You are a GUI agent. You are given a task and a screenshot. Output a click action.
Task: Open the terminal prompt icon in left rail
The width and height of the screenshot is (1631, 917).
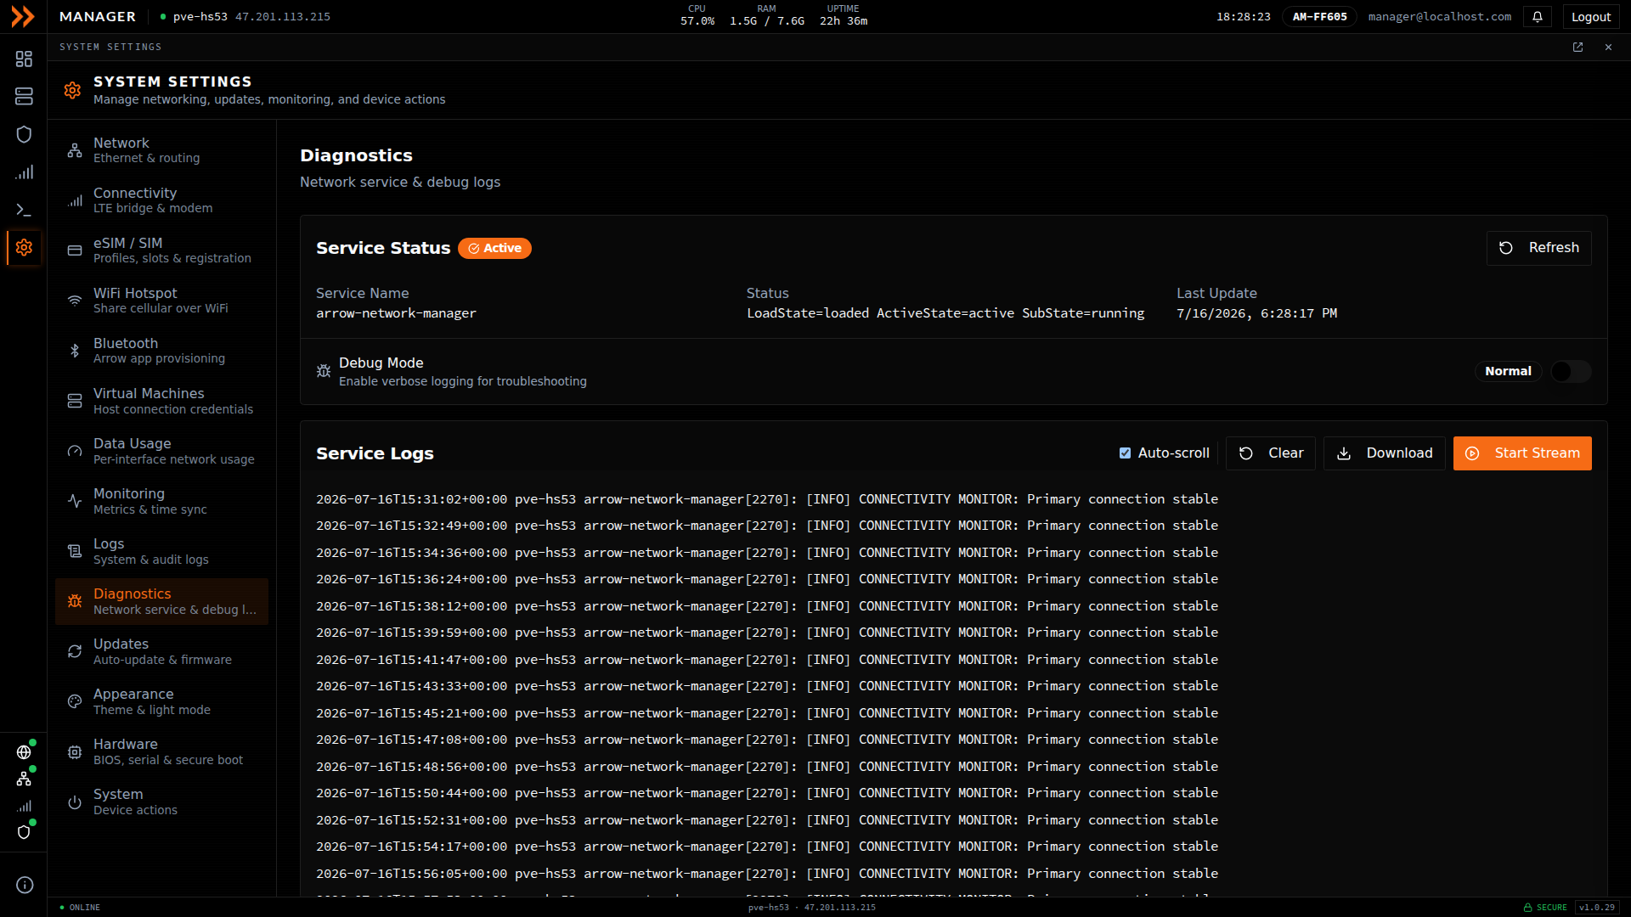(x=24, y=210)
